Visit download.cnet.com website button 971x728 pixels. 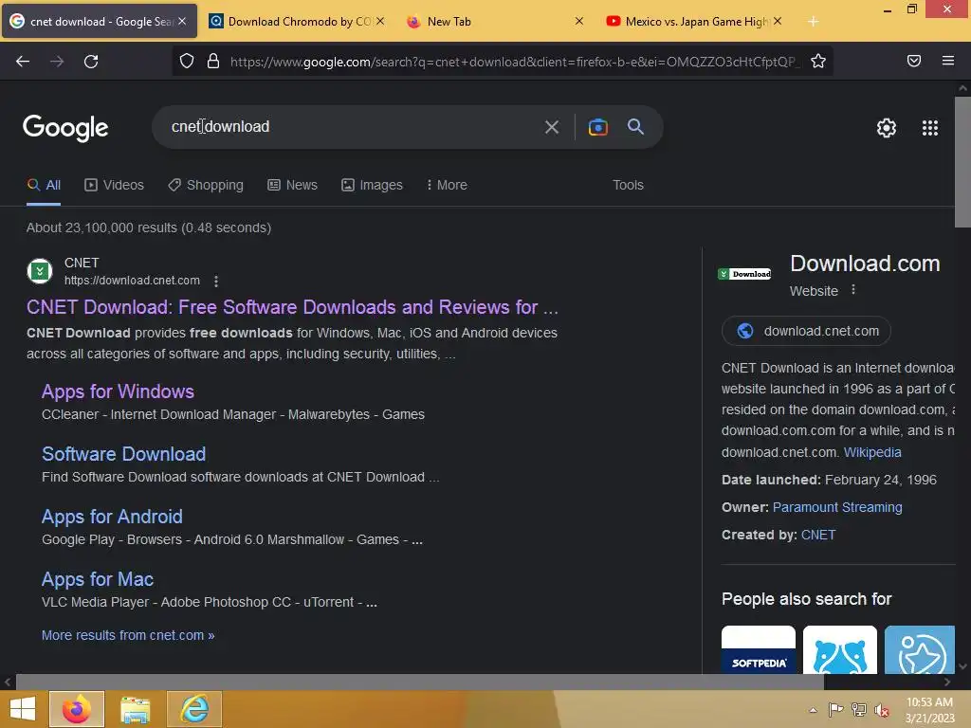point(806,331)
